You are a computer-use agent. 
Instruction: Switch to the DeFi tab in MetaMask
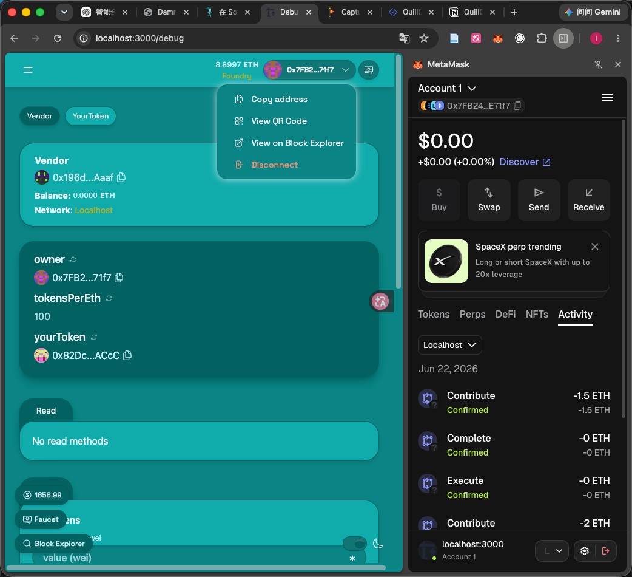pos(505,315)
